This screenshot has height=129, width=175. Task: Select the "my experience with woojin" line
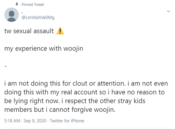coord(43,48)
